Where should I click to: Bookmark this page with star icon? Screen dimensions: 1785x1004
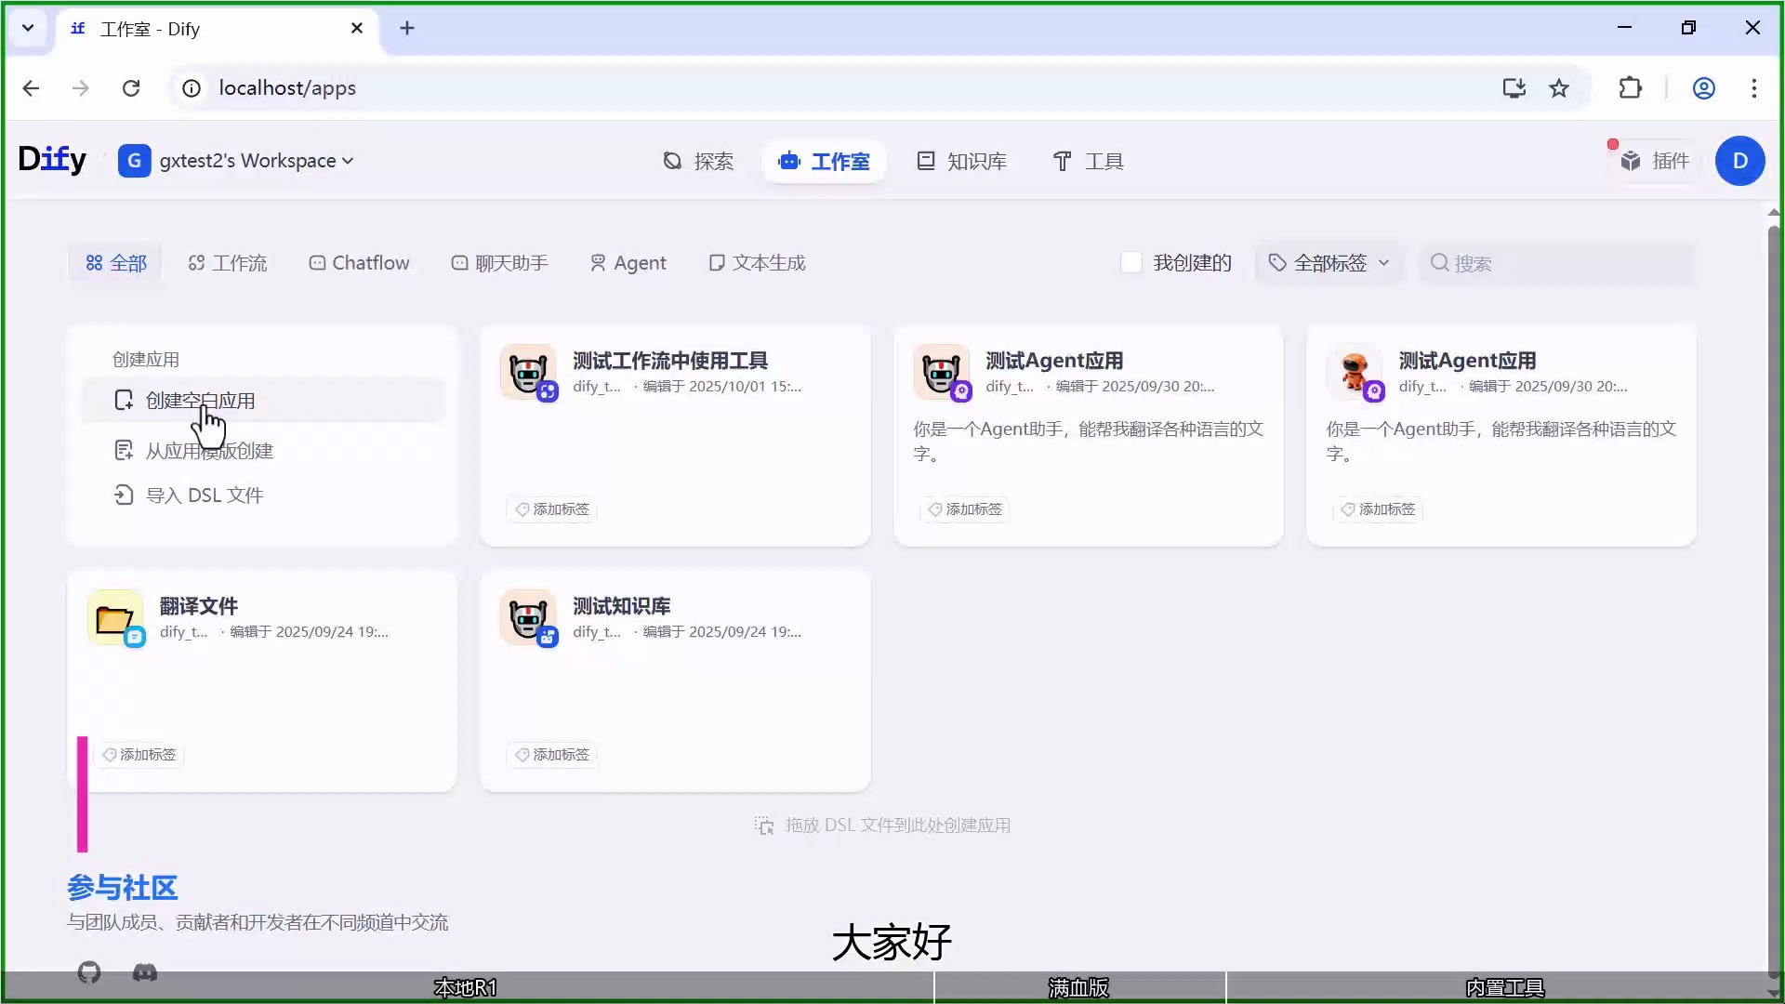(x=1559, y=88)
